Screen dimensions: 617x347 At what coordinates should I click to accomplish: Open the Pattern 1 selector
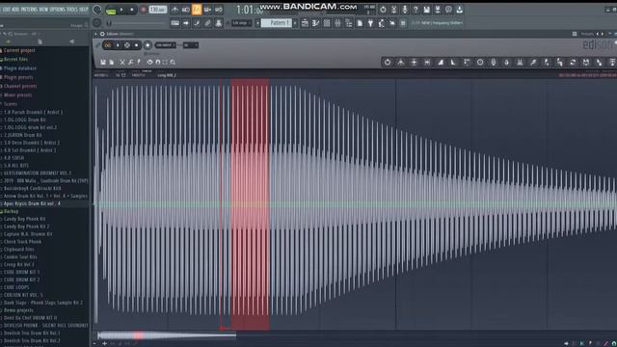[x=277, y=23]
